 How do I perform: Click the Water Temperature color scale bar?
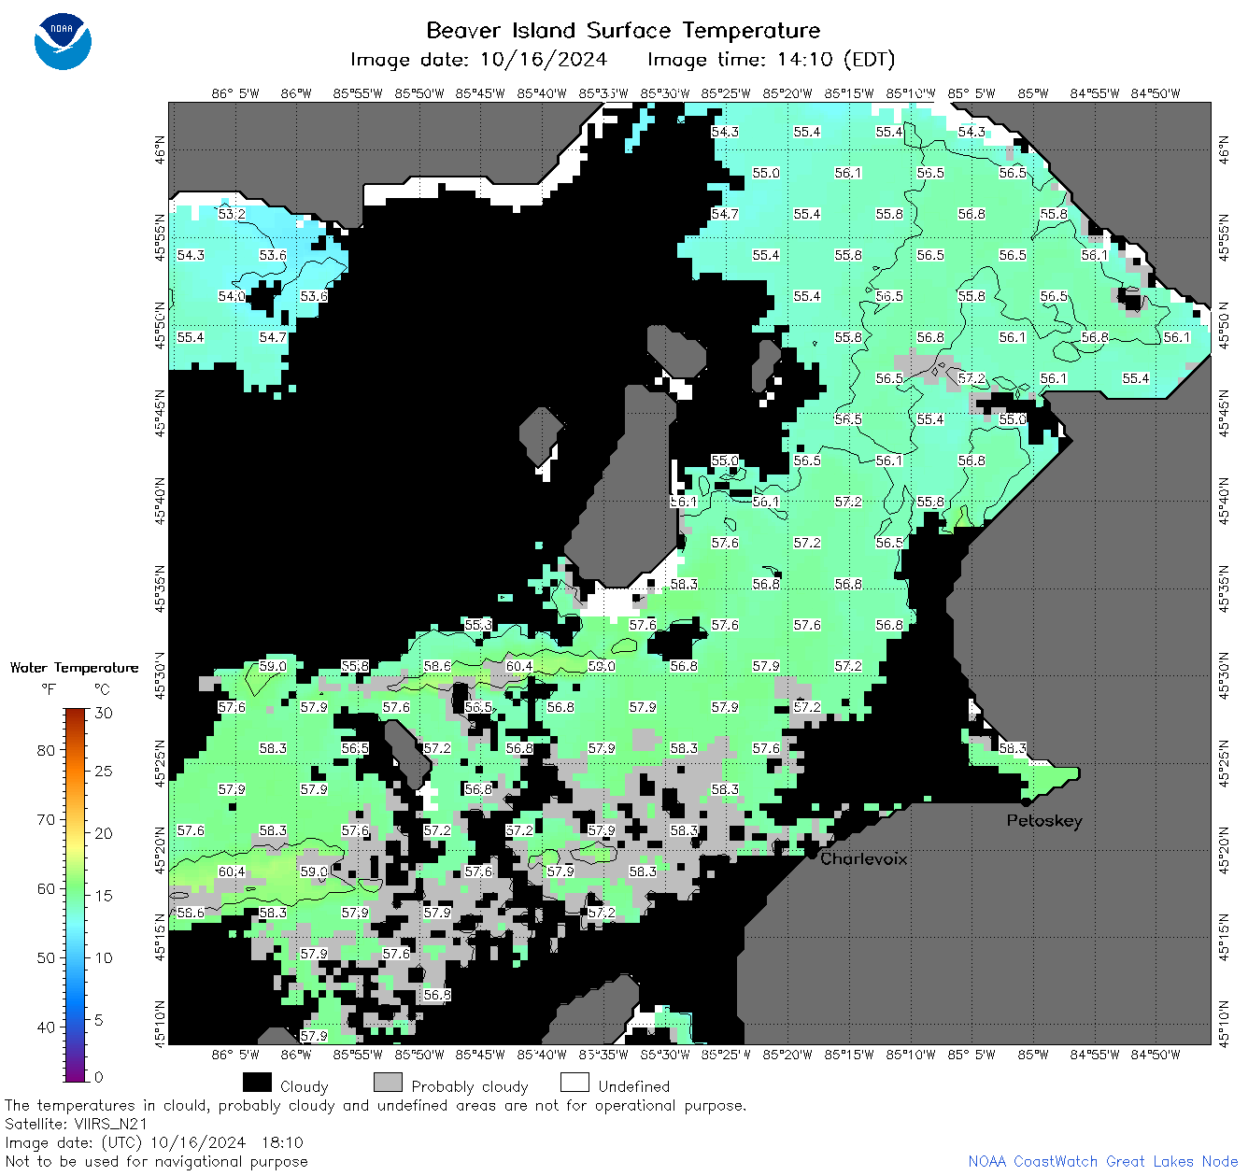click(76, 893)
